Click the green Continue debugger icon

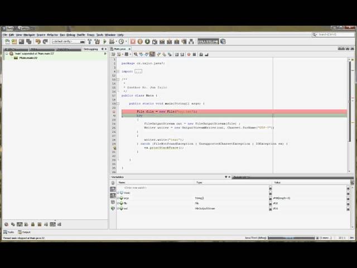[x=147, y=41]
